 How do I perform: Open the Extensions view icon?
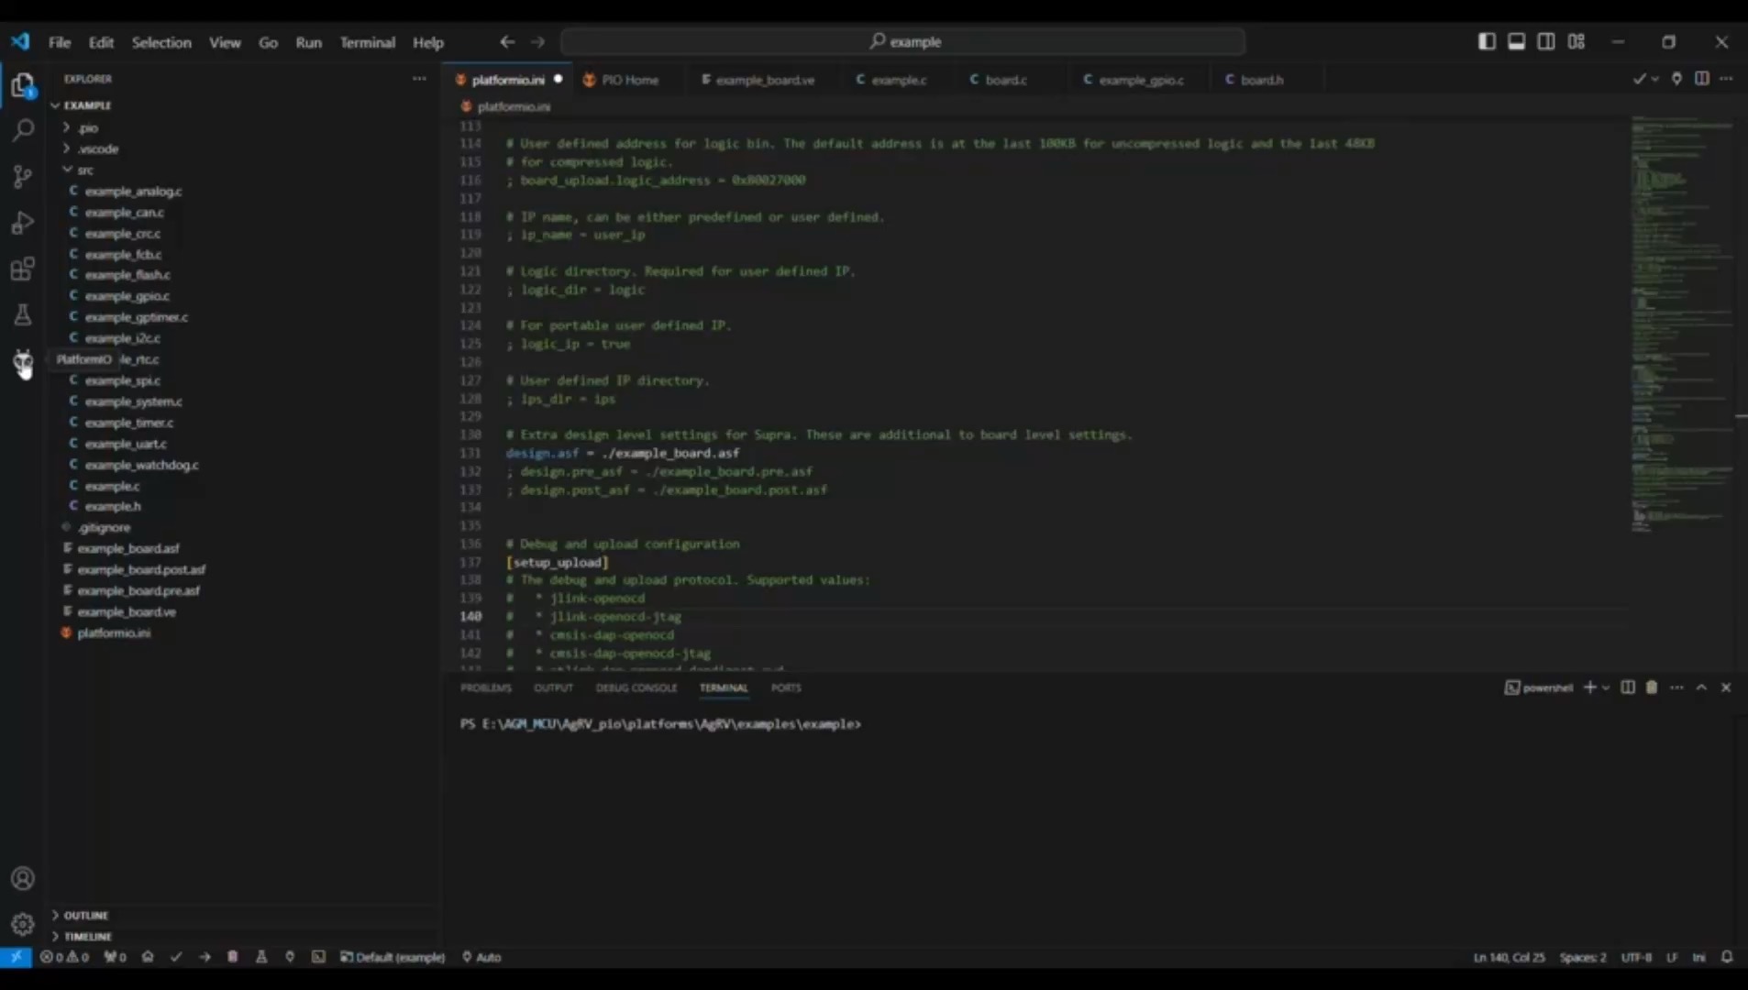point(23,269)
